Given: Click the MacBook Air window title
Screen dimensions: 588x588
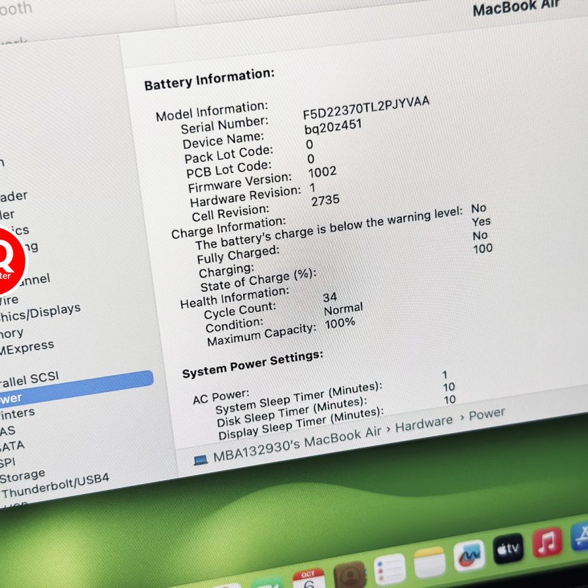Looking at the screenshot, I should (x=516, y=7).
